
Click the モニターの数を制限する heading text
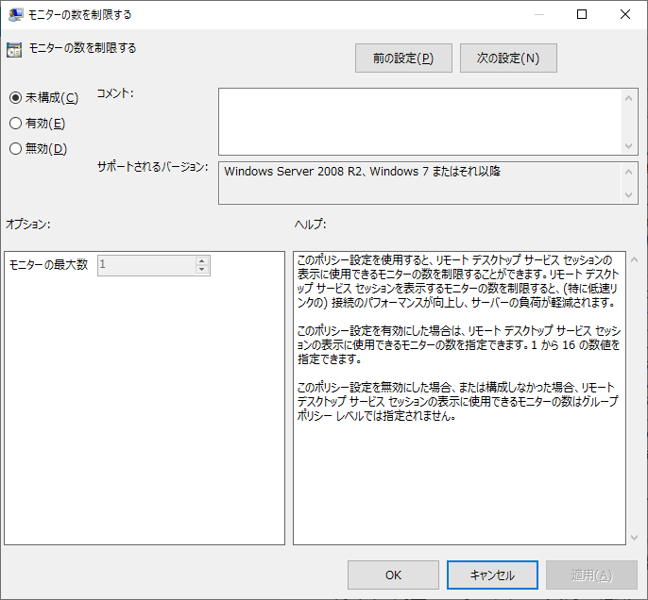click(83, 48)
